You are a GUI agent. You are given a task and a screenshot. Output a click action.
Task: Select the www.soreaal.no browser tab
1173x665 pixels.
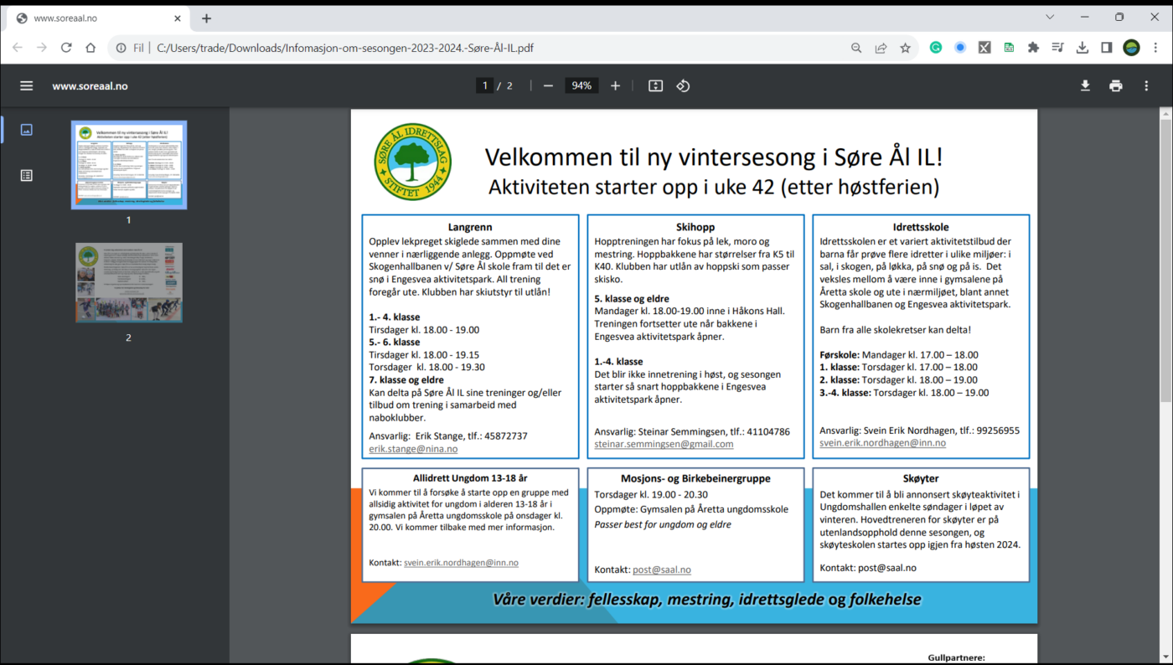[x=99, y=18]
